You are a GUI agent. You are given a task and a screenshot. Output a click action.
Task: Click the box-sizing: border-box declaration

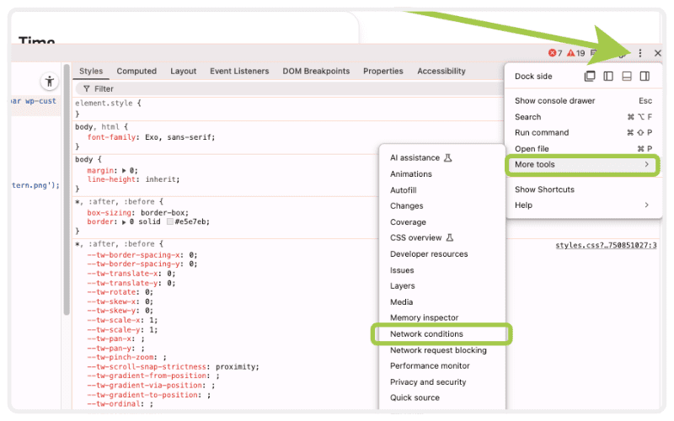pos(137,213)
